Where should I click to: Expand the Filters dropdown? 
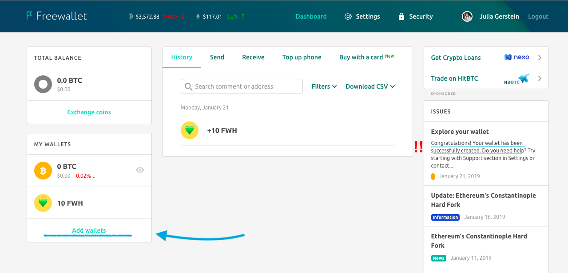[x=324, y=86]
